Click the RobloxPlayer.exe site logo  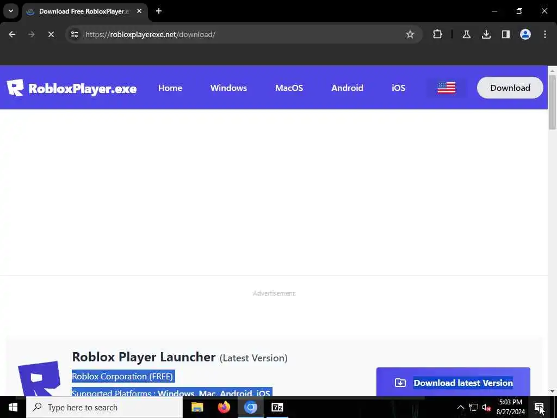(71, 88)
